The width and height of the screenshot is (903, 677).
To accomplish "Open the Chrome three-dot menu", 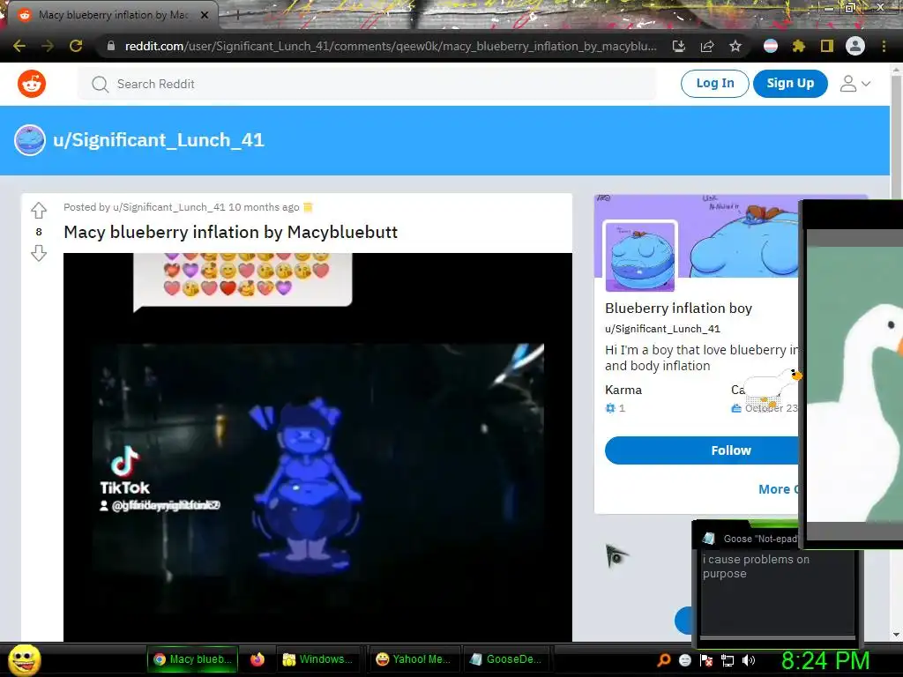I will pyautogui.click(x=884, y=46).
